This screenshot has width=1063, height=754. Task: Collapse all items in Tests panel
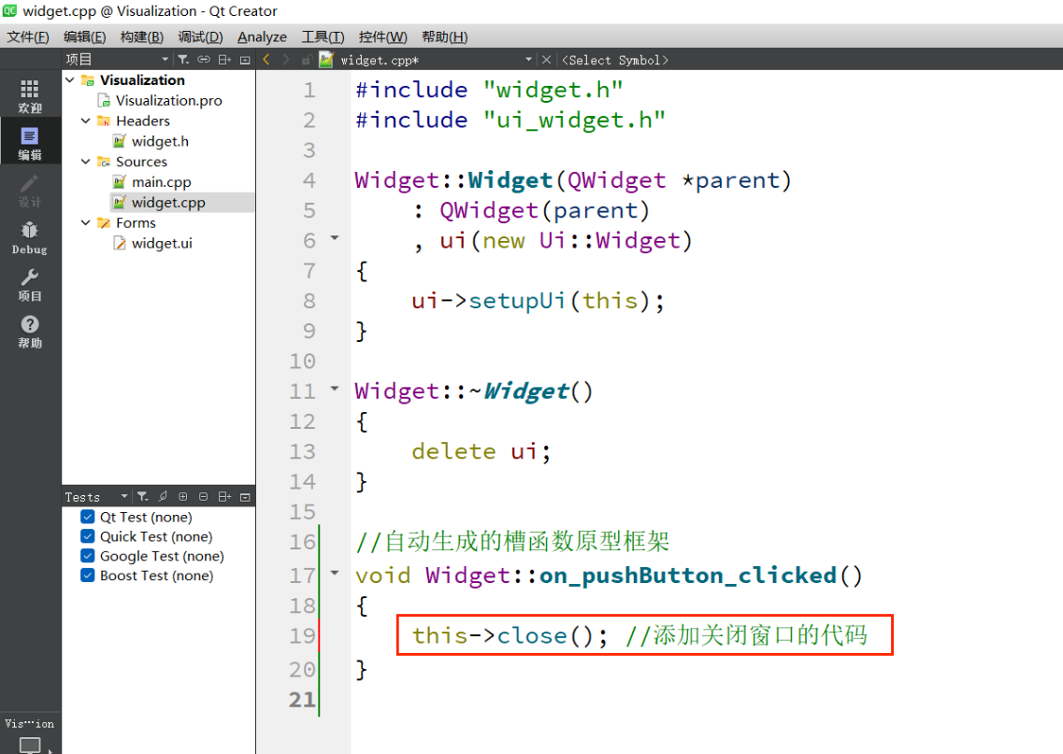tap(204, 496)
